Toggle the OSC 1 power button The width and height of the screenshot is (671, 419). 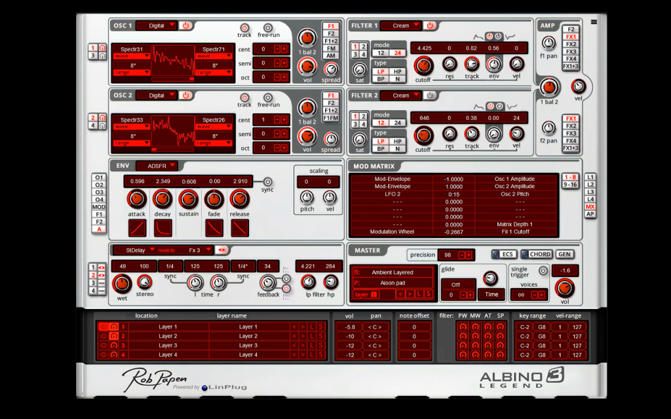click(x=185, y=26)
